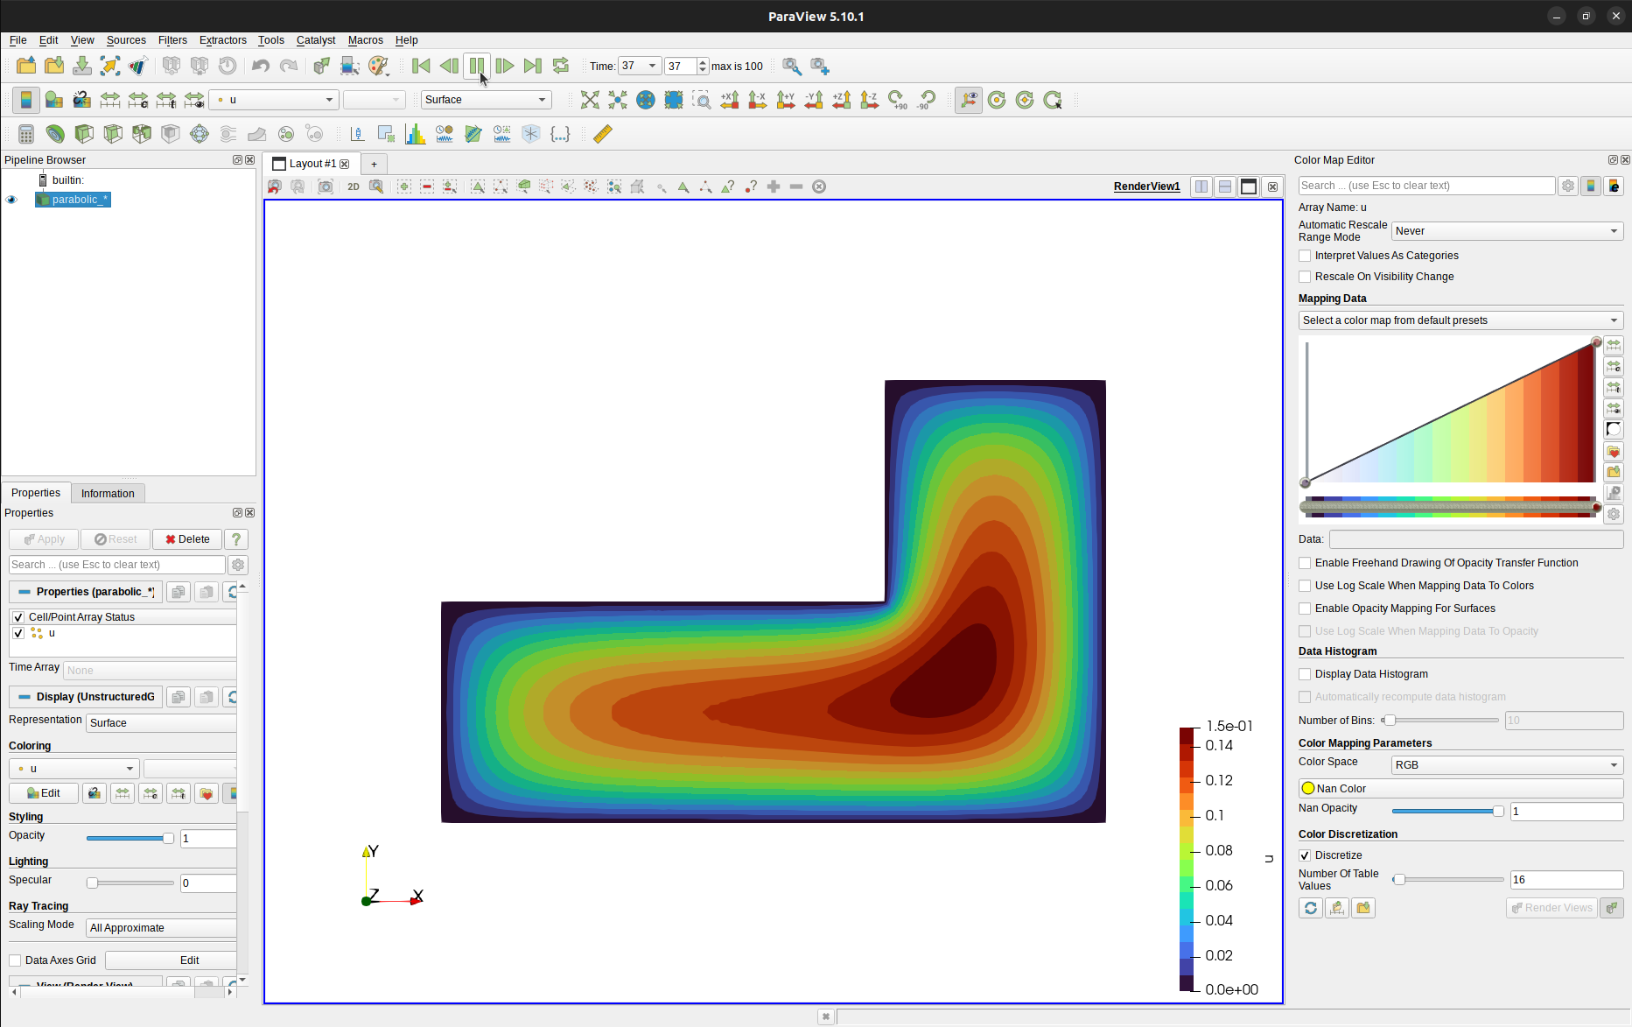This screenshot has height=1027, width=1632.
Task: Open Time value dropdown in toolbar
Action: [x=640, y=66]
